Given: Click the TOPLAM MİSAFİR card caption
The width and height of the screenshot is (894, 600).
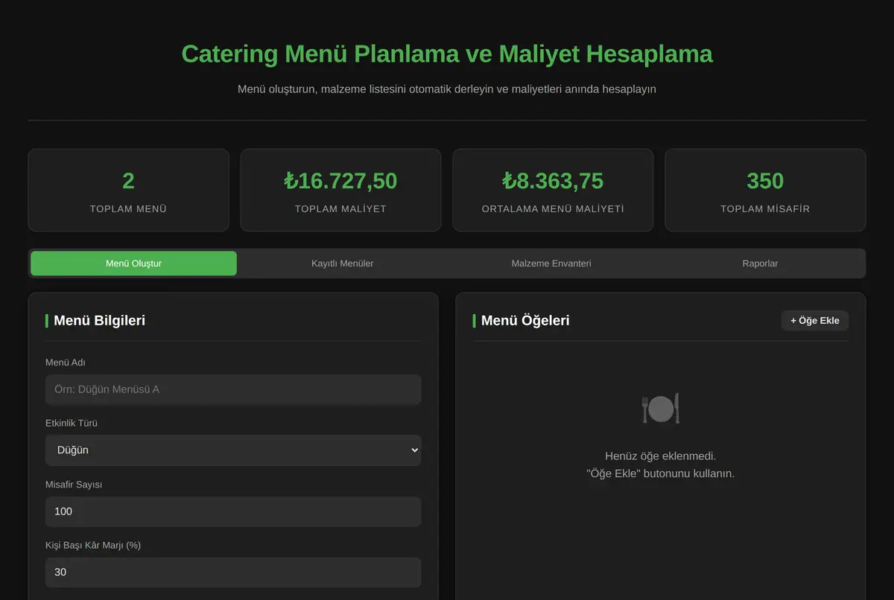Looking at the screenshot, I should pyautogui.click(x=765, y=209).
